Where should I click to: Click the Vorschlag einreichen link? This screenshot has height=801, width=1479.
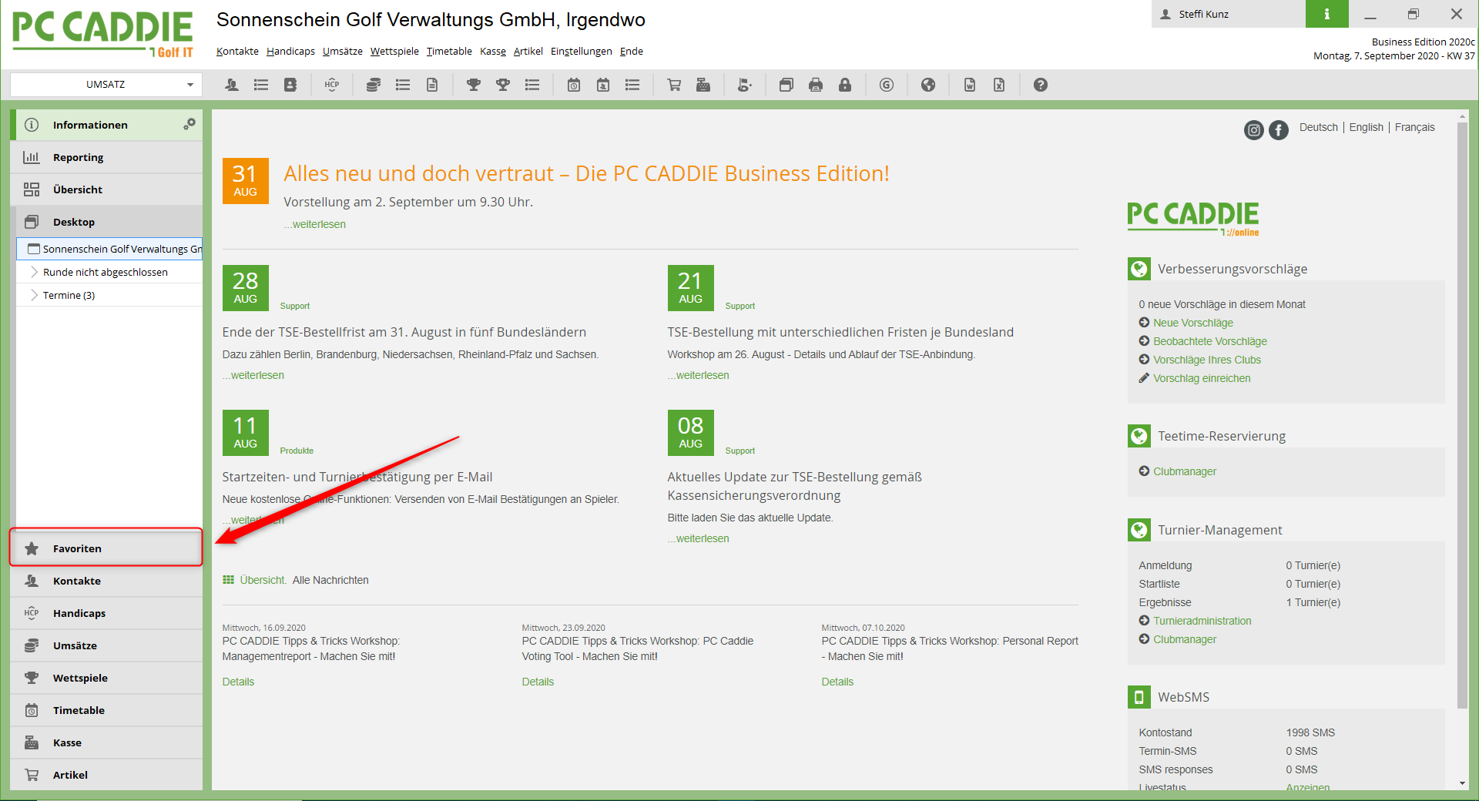pyautogui.click(x=1202, y=378)
